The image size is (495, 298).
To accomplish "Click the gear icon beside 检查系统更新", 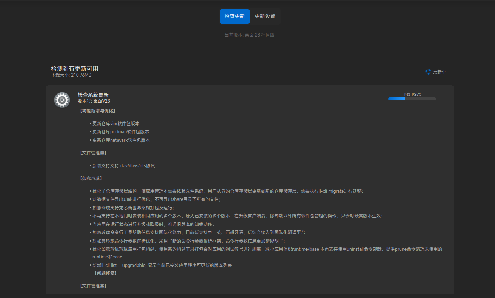I will click(62, 100).
